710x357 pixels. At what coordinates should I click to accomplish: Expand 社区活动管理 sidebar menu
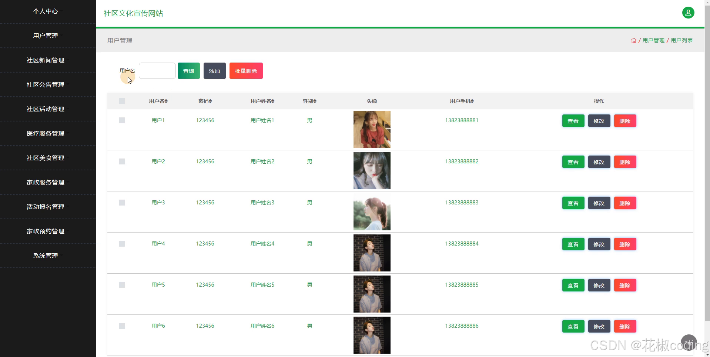48,109
